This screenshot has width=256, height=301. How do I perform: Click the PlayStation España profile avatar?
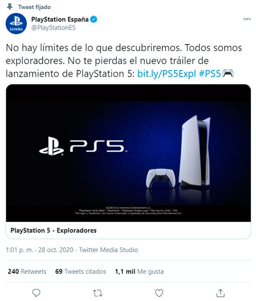point(16,23)
